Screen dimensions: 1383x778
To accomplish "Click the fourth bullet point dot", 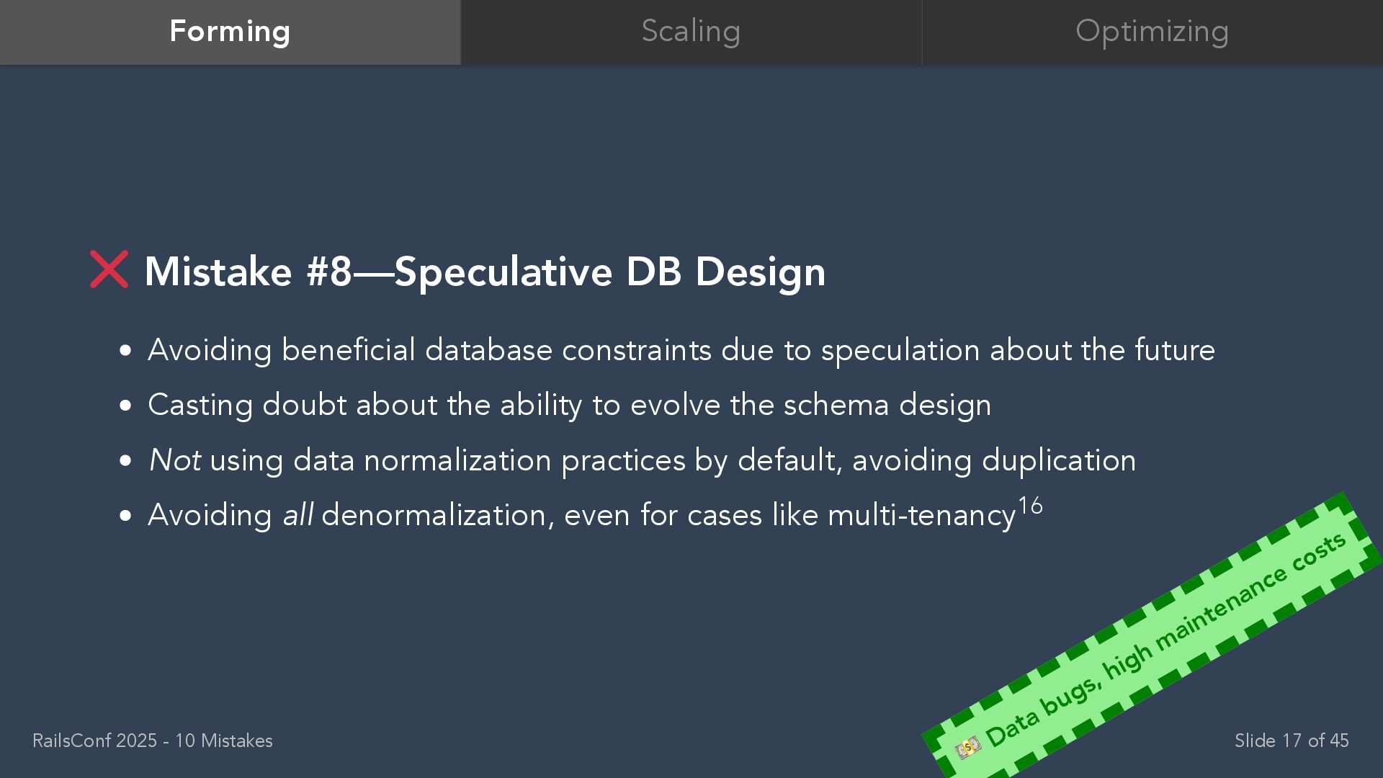I will click(x=126, y=516).
